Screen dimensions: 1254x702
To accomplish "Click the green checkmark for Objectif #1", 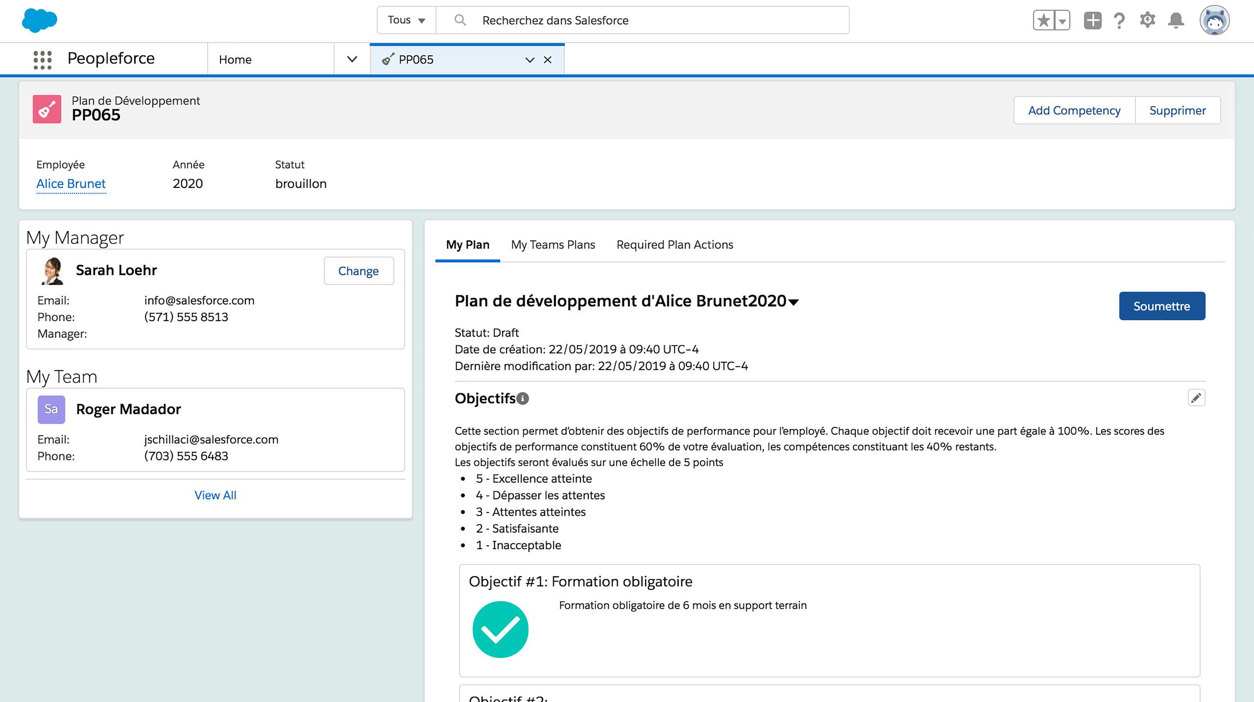I will coord(501,630).
